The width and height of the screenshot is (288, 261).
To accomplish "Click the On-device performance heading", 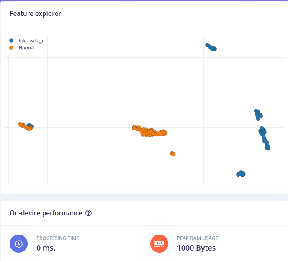I will pyautogui.click(x=46, y=213).
